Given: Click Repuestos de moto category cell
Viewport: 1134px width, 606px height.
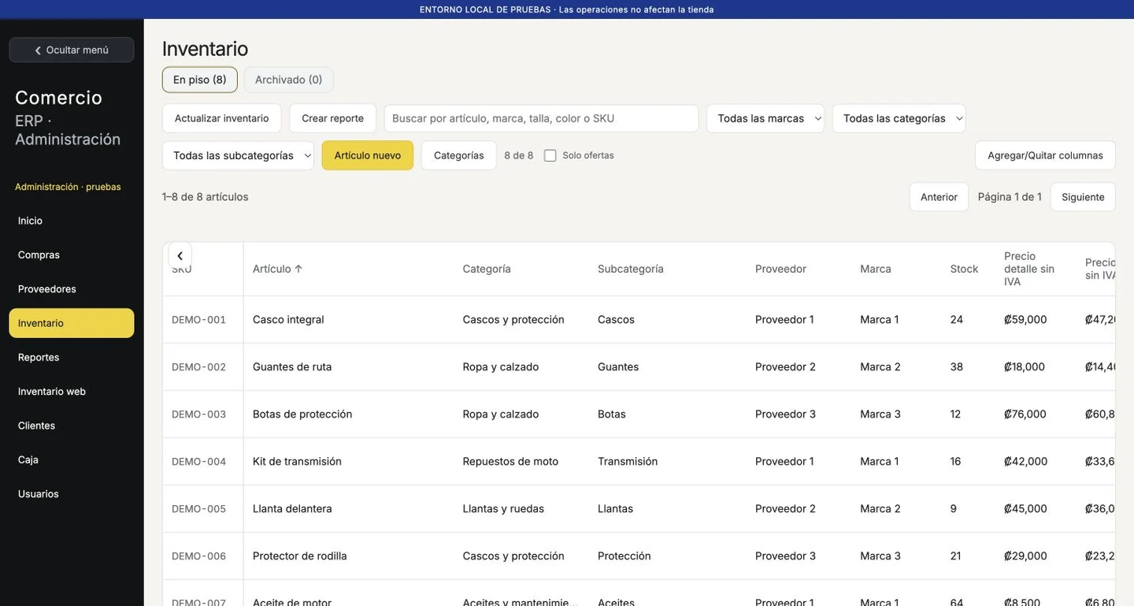Looking at the screenshot, I should point(510,461).
